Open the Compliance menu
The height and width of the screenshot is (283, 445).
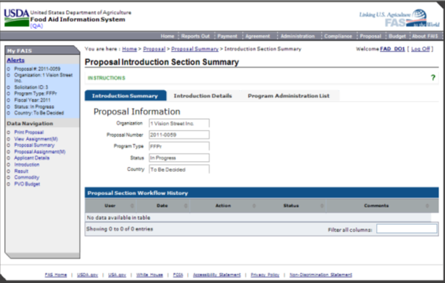(x=338, y=36)
